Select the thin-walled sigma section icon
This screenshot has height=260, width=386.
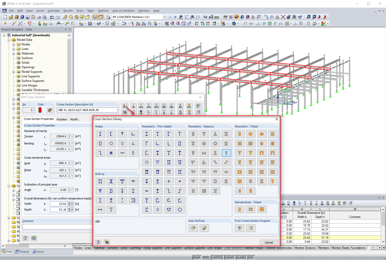[147, 210]
